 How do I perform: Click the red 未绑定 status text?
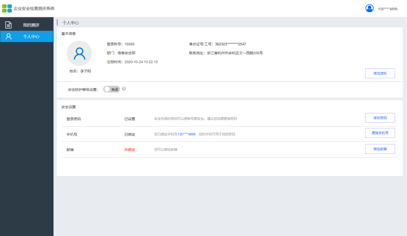click(130, 150)
